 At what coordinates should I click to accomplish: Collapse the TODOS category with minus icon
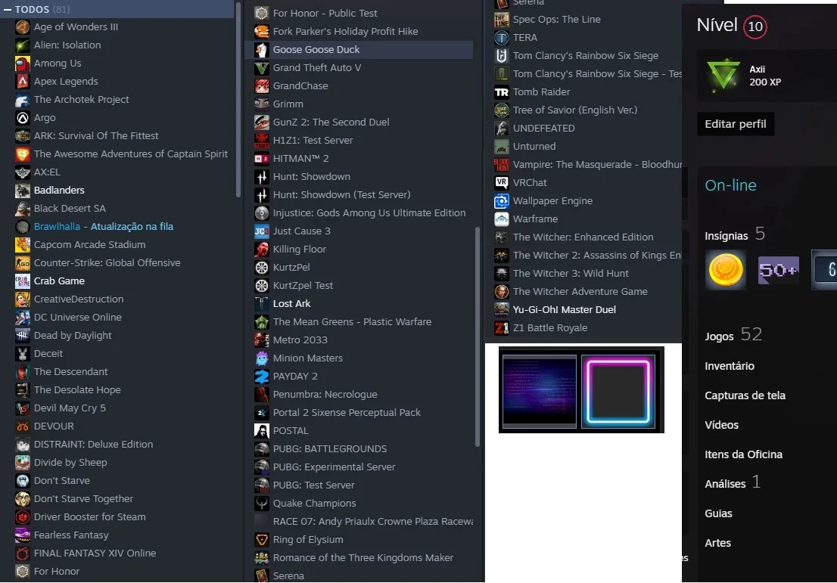[8, 10]
